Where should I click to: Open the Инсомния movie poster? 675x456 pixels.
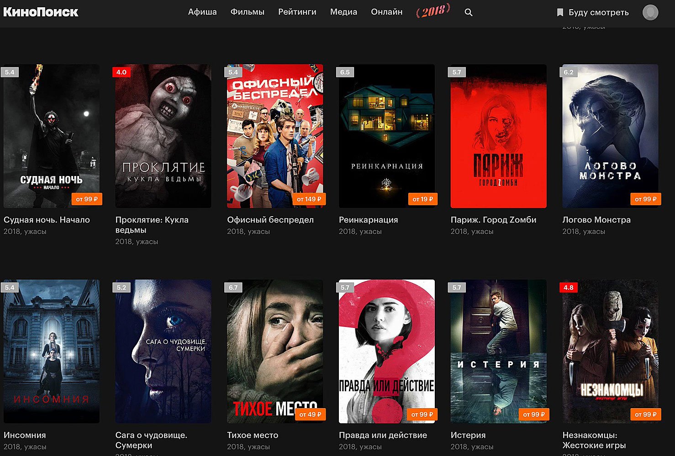[52, 351]
